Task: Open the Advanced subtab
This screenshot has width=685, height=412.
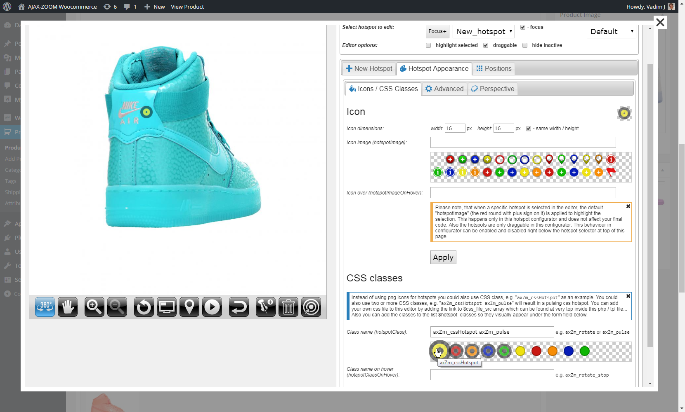Action: tap(444, 89)
